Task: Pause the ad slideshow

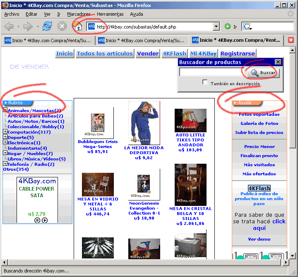Action: 37,220
